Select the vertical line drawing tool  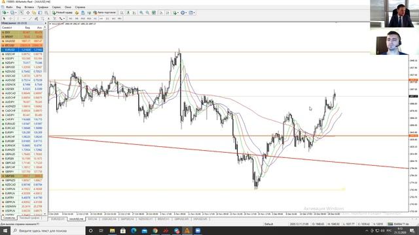pos(18,19)
